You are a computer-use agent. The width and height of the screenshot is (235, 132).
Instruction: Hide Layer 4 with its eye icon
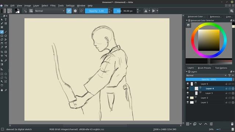click(x=188, y=88)
